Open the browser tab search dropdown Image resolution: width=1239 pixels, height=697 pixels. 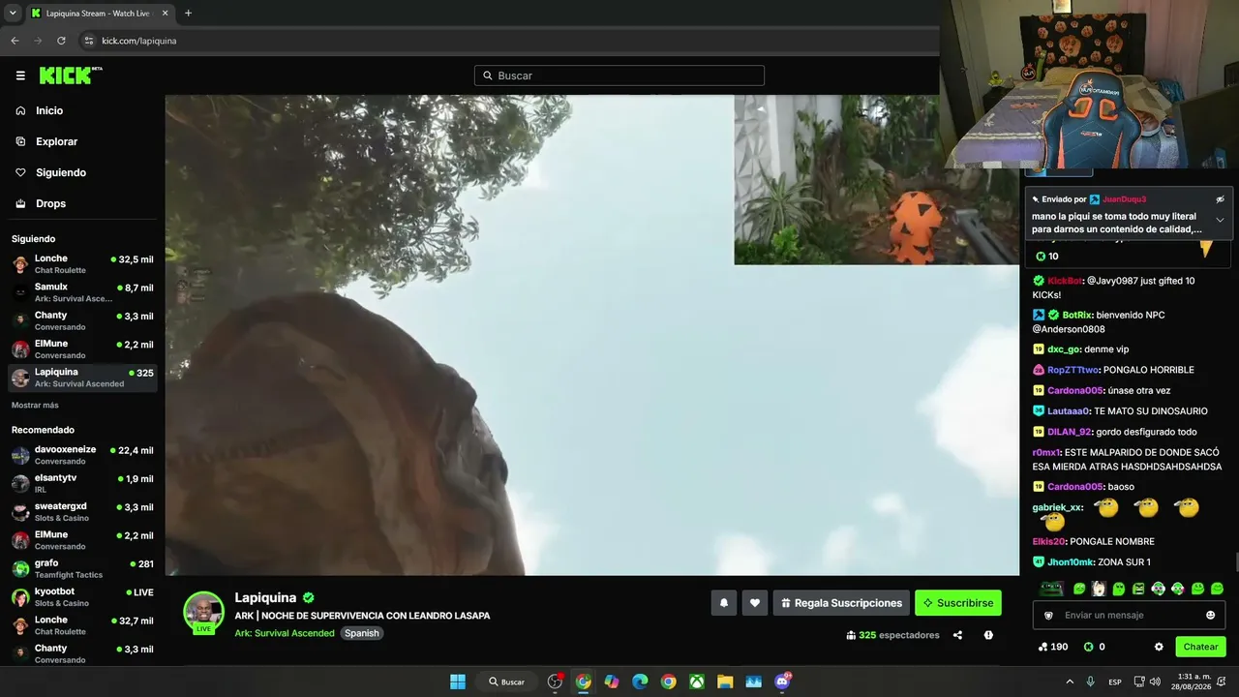tap(13, 13)
